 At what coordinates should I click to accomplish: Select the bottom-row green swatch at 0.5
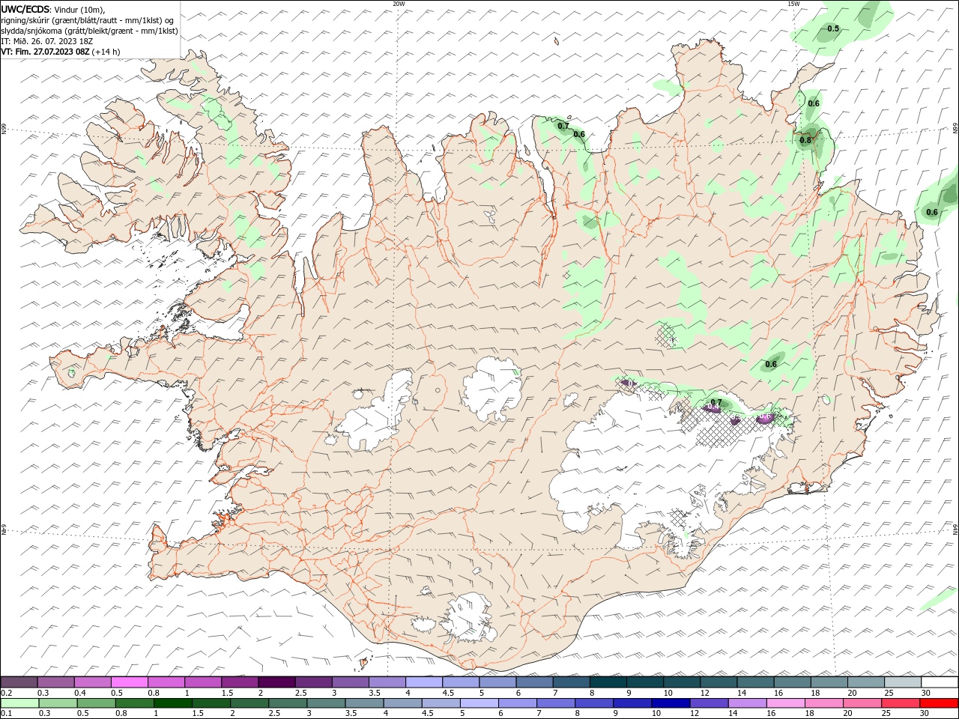tap(96, 703)
